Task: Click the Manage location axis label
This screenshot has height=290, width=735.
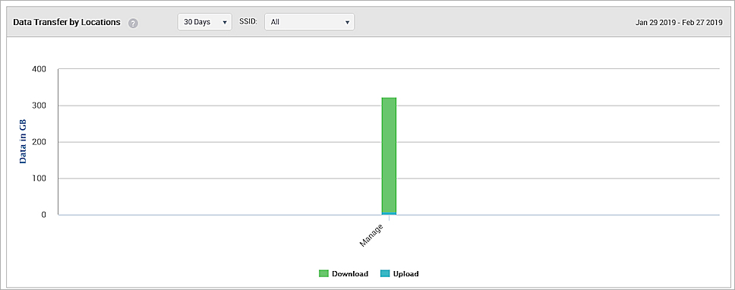Action: pos(373,235)
